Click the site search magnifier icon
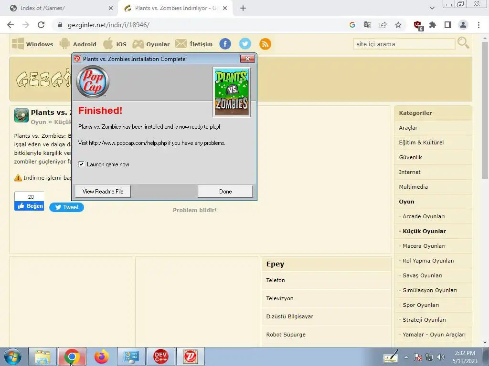Viewport: 489px width, 366px height. (463, 42)
